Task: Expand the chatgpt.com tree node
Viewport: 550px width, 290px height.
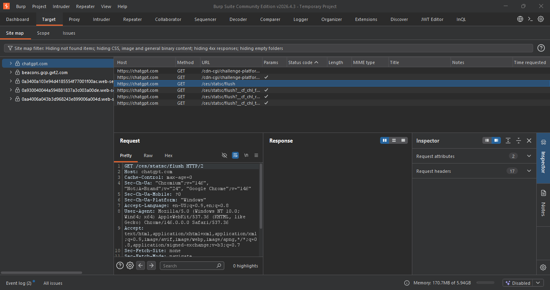Action: coord(11,64)
